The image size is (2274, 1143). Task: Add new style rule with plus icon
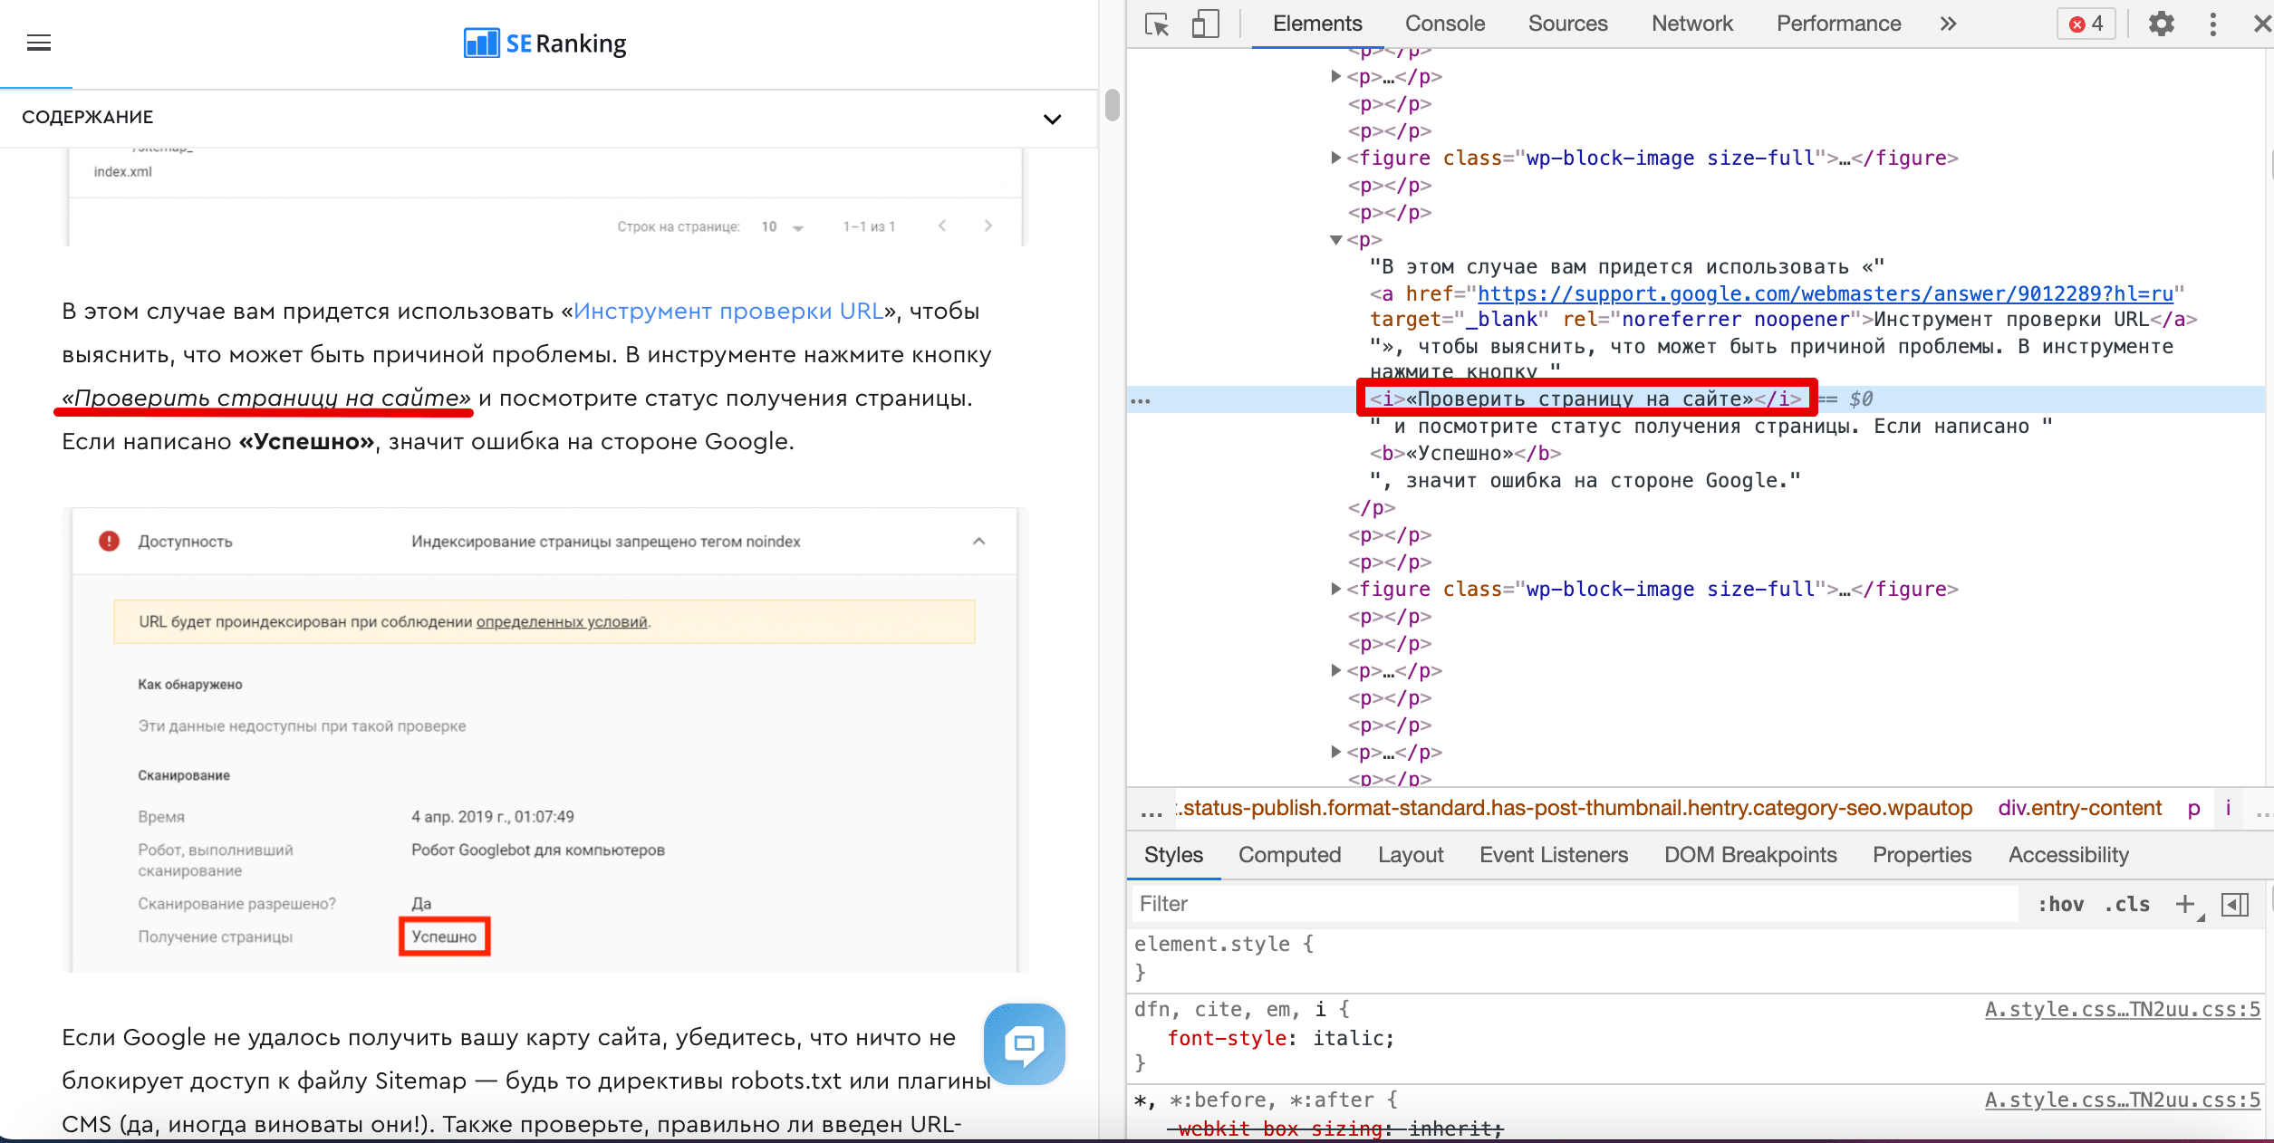[2185, 904]
